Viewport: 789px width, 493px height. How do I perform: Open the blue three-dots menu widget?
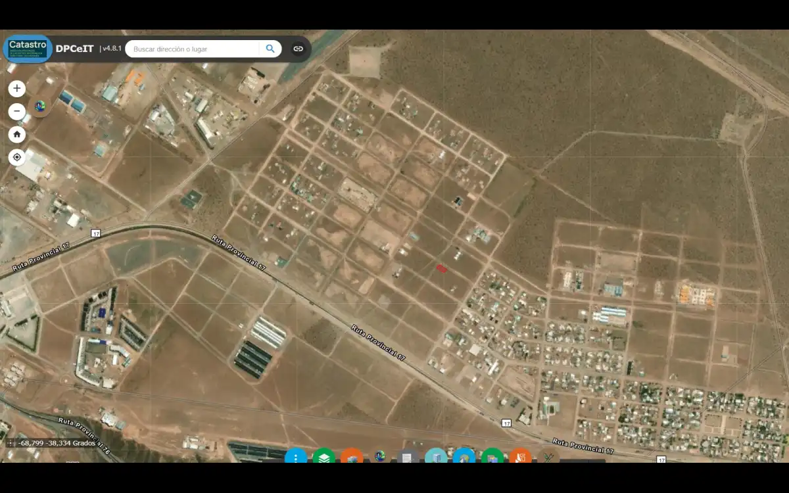tap(296, 456)
